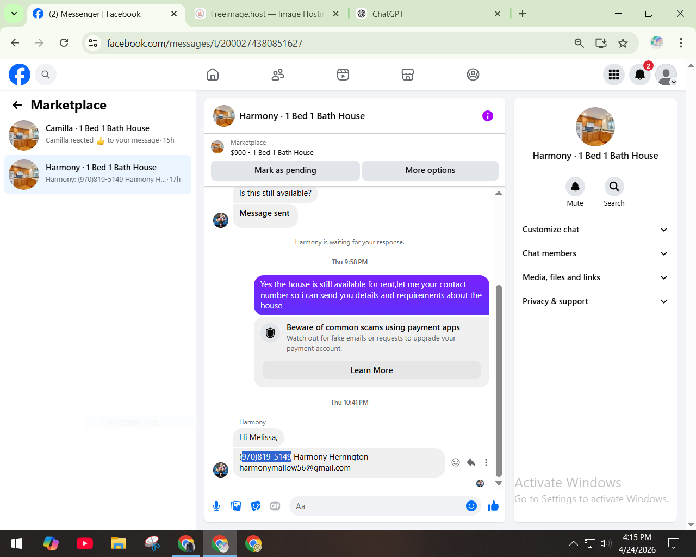Choose a sticker for the message
Viewport: 696px width, 557px height.
coord(256,506)
